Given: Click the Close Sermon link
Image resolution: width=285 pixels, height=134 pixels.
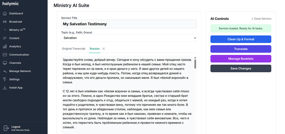Looking at the screenshot, I should tap(261, 19).
